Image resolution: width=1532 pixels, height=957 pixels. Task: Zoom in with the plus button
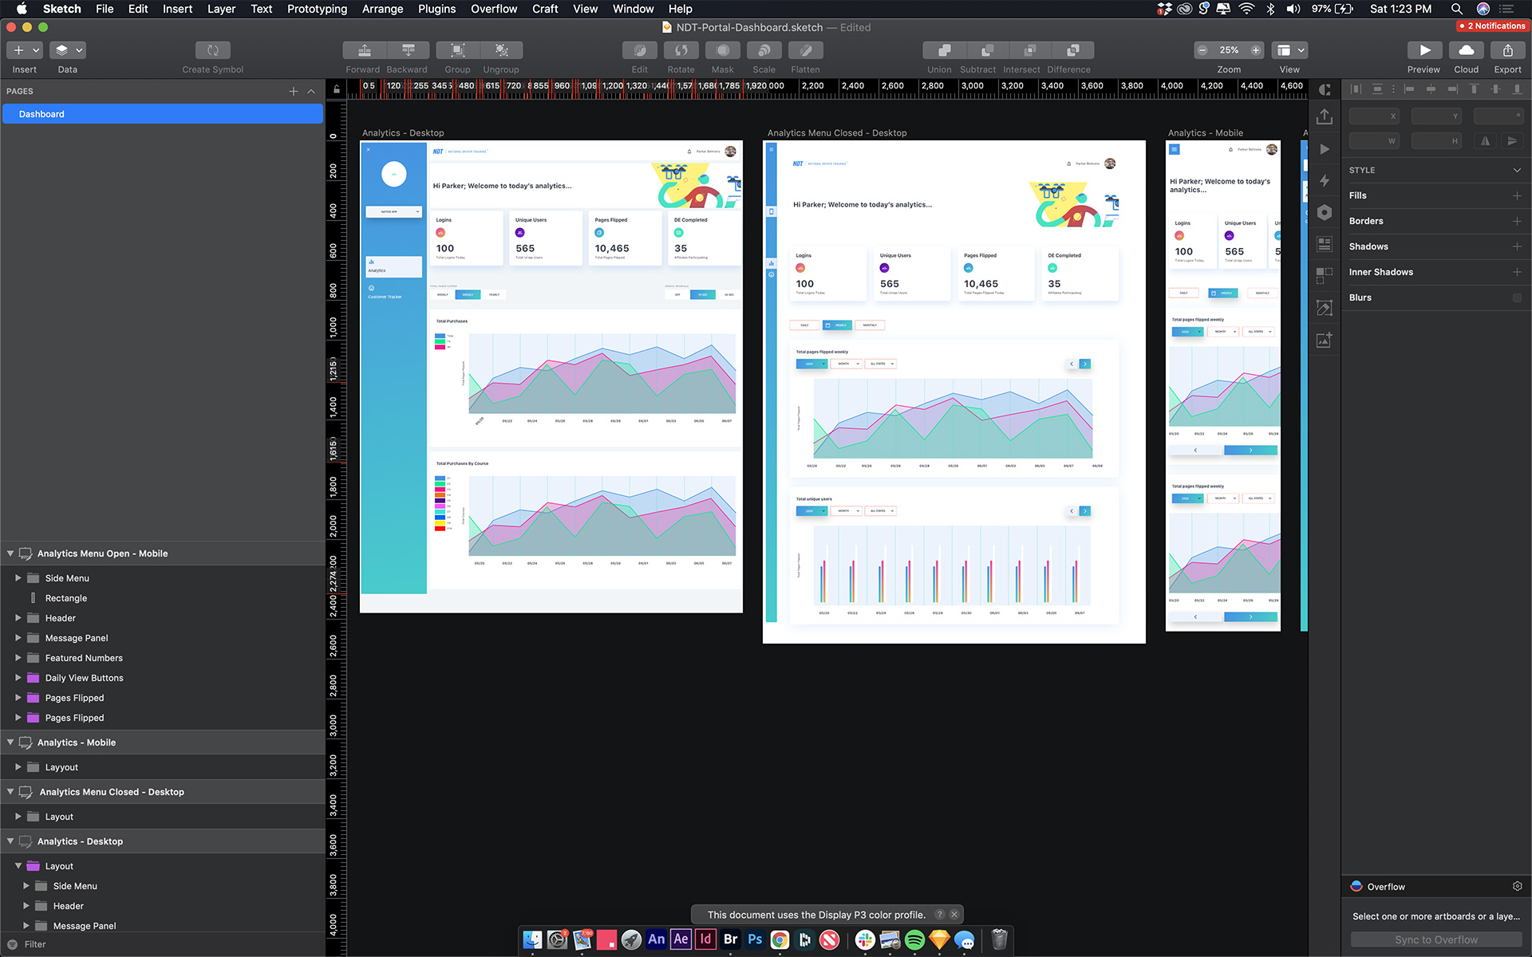point(1256,50)
